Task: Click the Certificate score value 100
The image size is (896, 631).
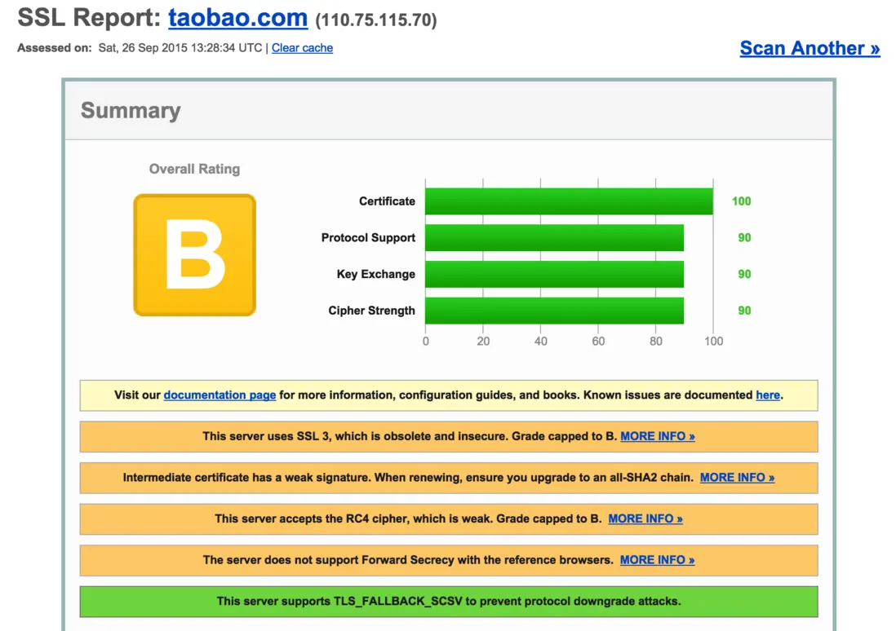Action: (741, 201)
